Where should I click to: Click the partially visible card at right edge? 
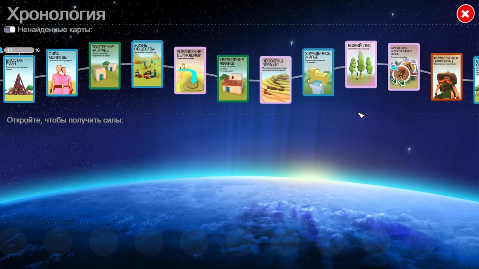click(476, 80)
